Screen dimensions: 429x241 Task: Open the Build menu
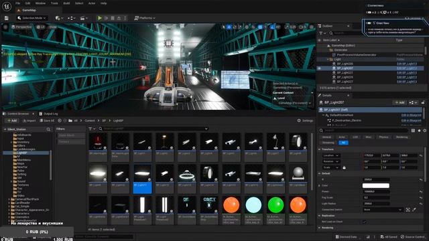click(x=66, y=3)
